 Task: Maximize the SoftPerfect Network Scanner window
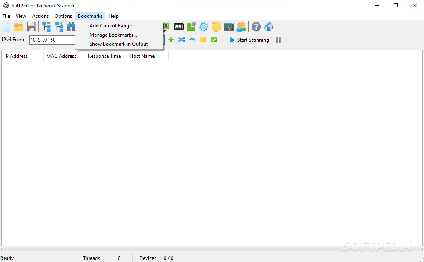pos(396,5)
